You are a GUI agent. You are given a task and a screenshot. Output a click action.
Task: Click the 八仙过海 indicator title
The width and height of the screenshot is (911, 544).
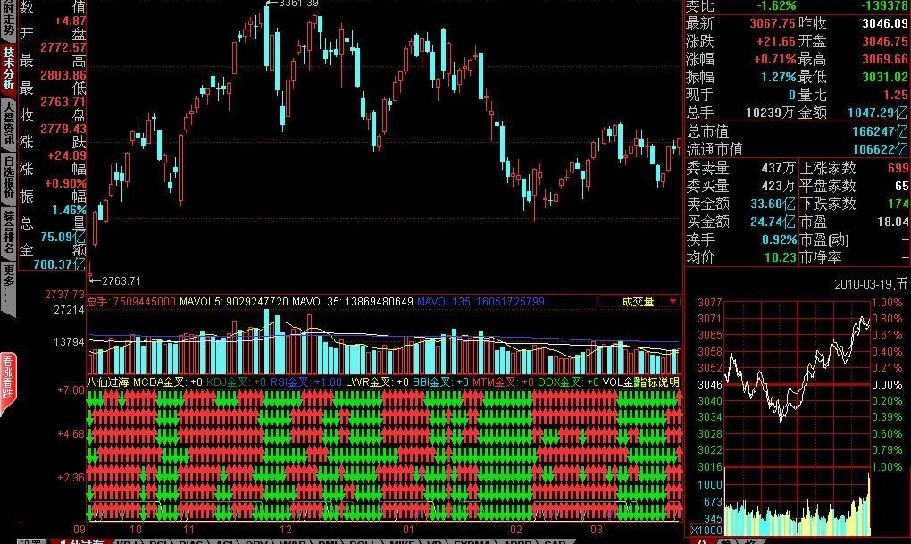click(x=108, y=381)
